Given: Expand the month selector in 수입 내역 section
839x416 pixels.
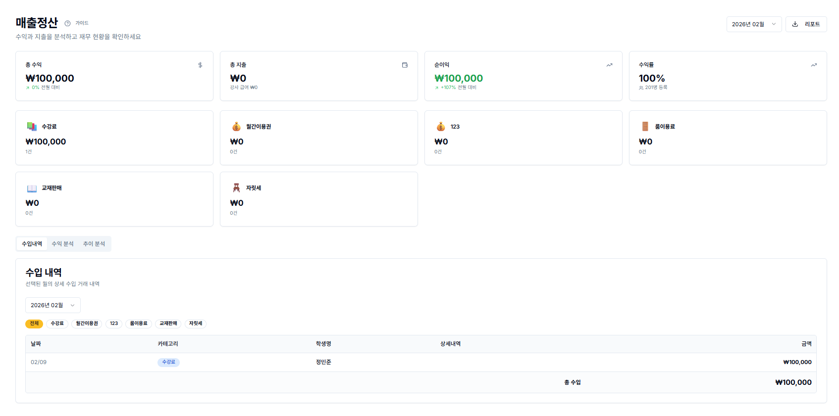Looking at the screenshot, I should click(52, 305).
